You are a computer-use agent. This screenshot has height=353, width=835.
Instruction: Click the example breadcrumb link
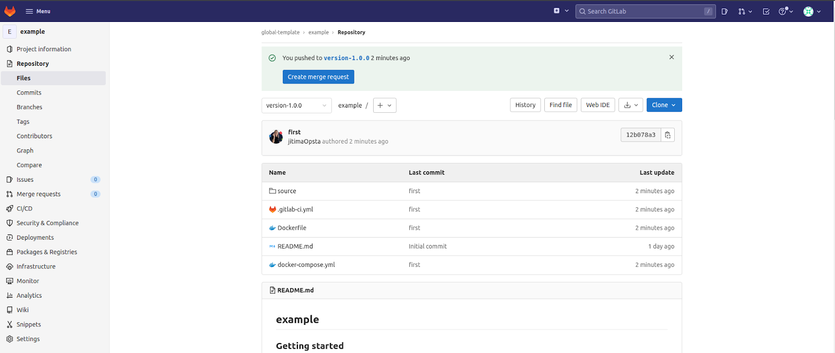318,32
